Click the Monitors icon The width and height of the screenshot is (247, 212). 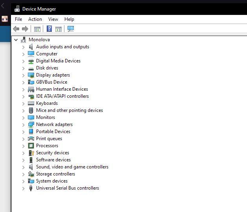tap(31, 117)
